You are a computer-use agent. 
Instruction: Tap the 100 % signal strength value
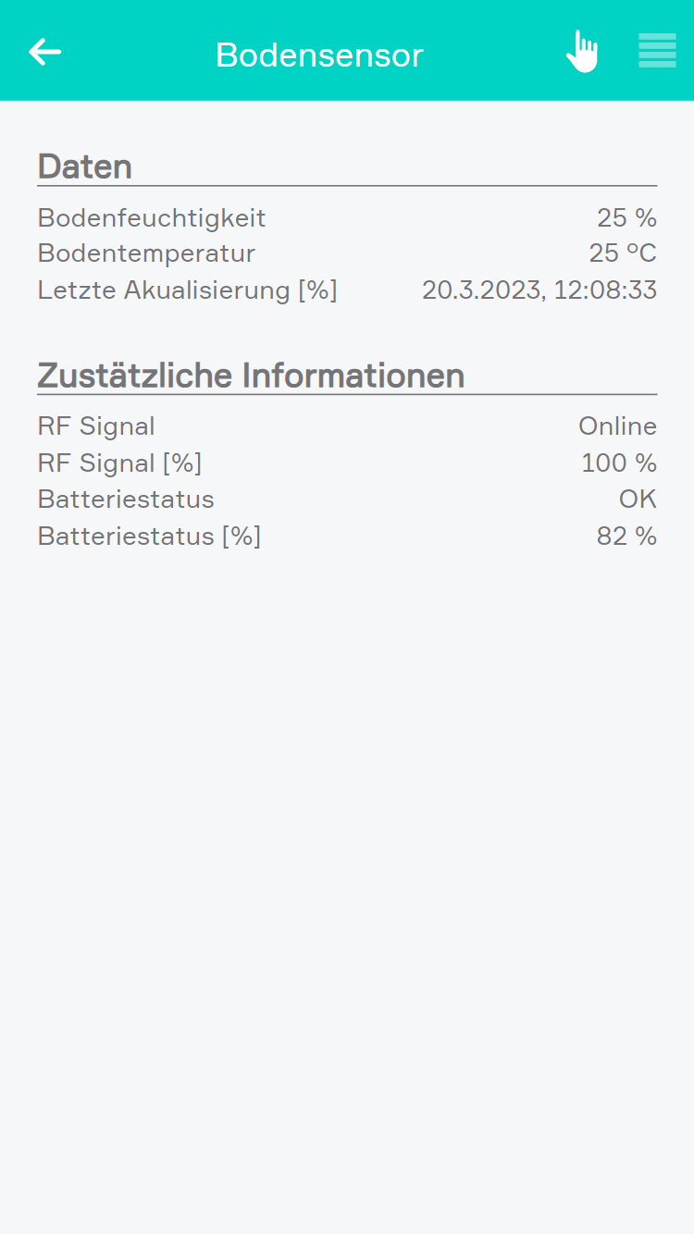[619, 463]
